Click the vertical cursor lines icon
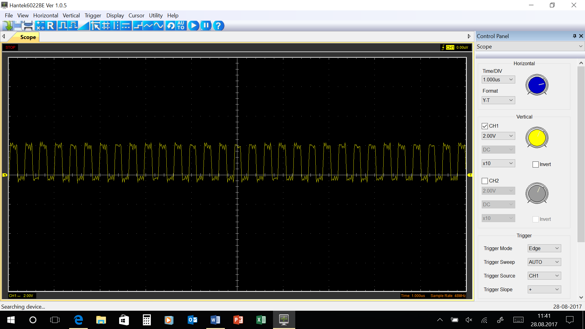 click(116, 26)
